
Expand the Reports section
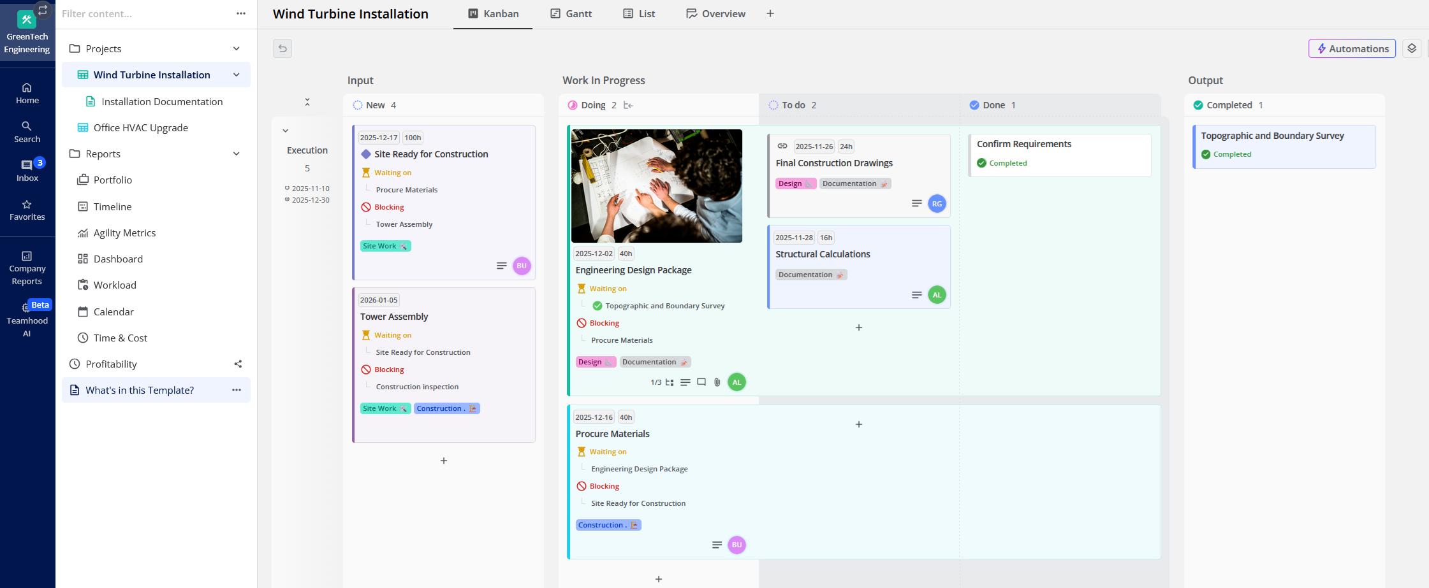236,154
